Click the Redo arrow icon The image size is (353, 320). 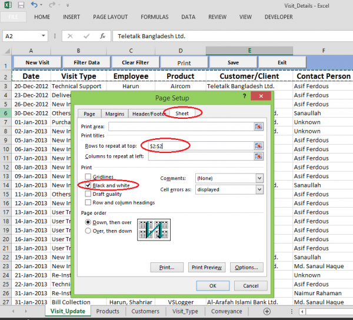pyautogui.click(x=52, y=5)
